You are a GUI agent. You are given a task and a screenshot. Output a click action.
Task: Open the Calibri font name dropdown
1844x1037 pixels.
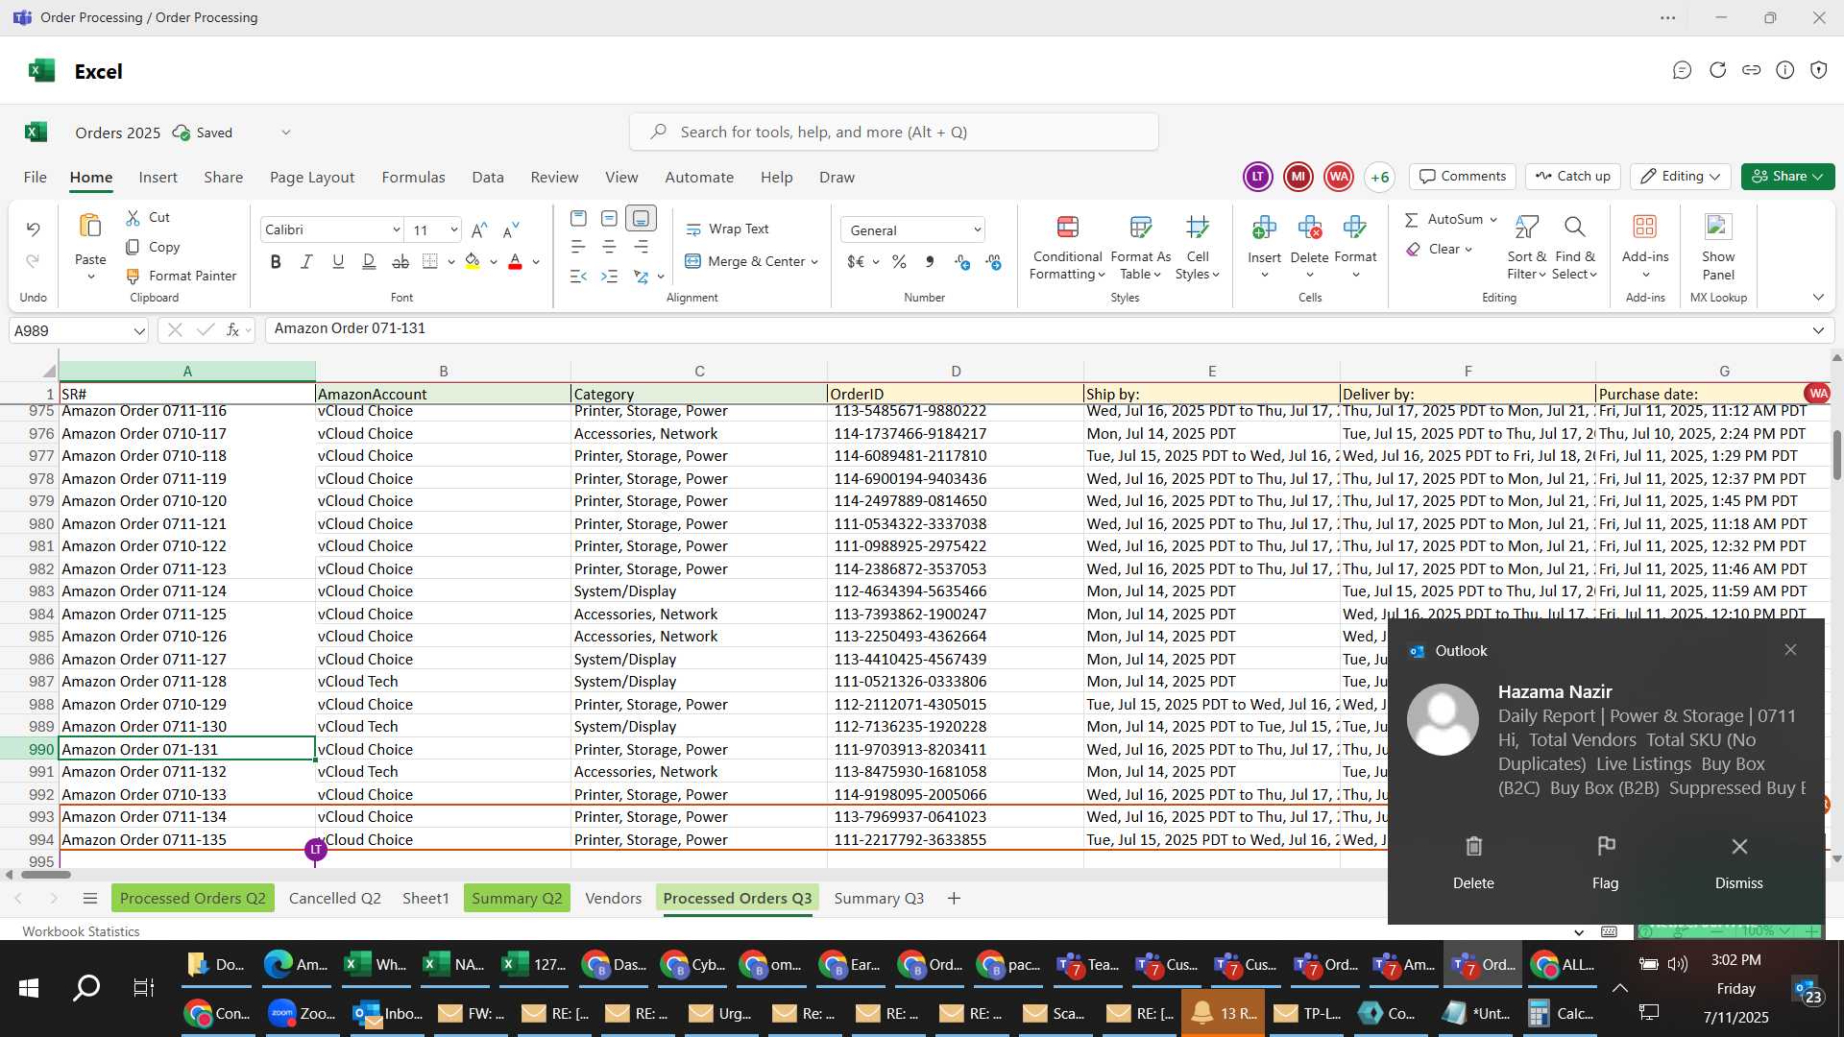click(x=396, y=229)
